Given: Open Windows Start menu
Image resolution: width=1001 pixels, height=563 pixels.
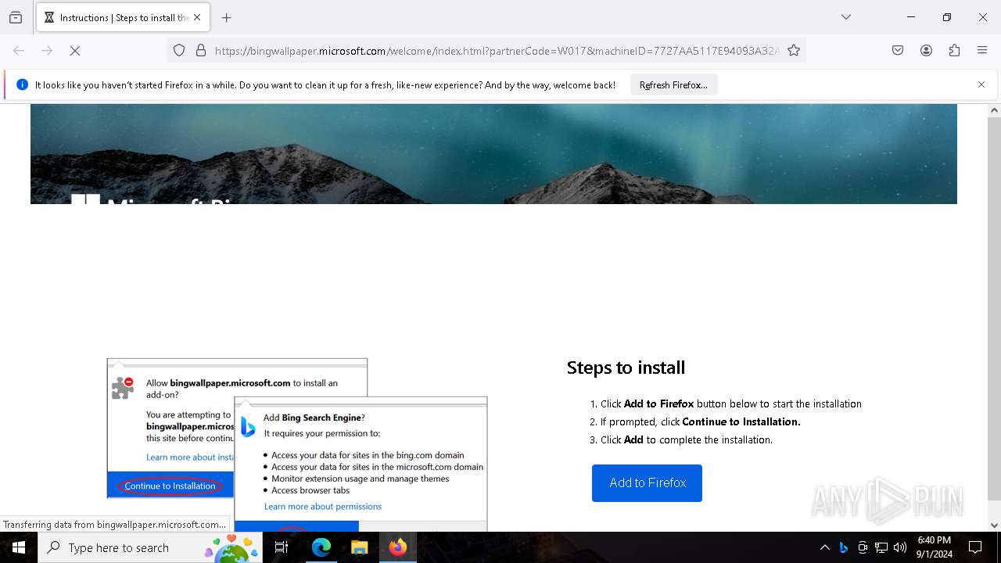Looking at the screenshot, I should [x=19, y=547].
